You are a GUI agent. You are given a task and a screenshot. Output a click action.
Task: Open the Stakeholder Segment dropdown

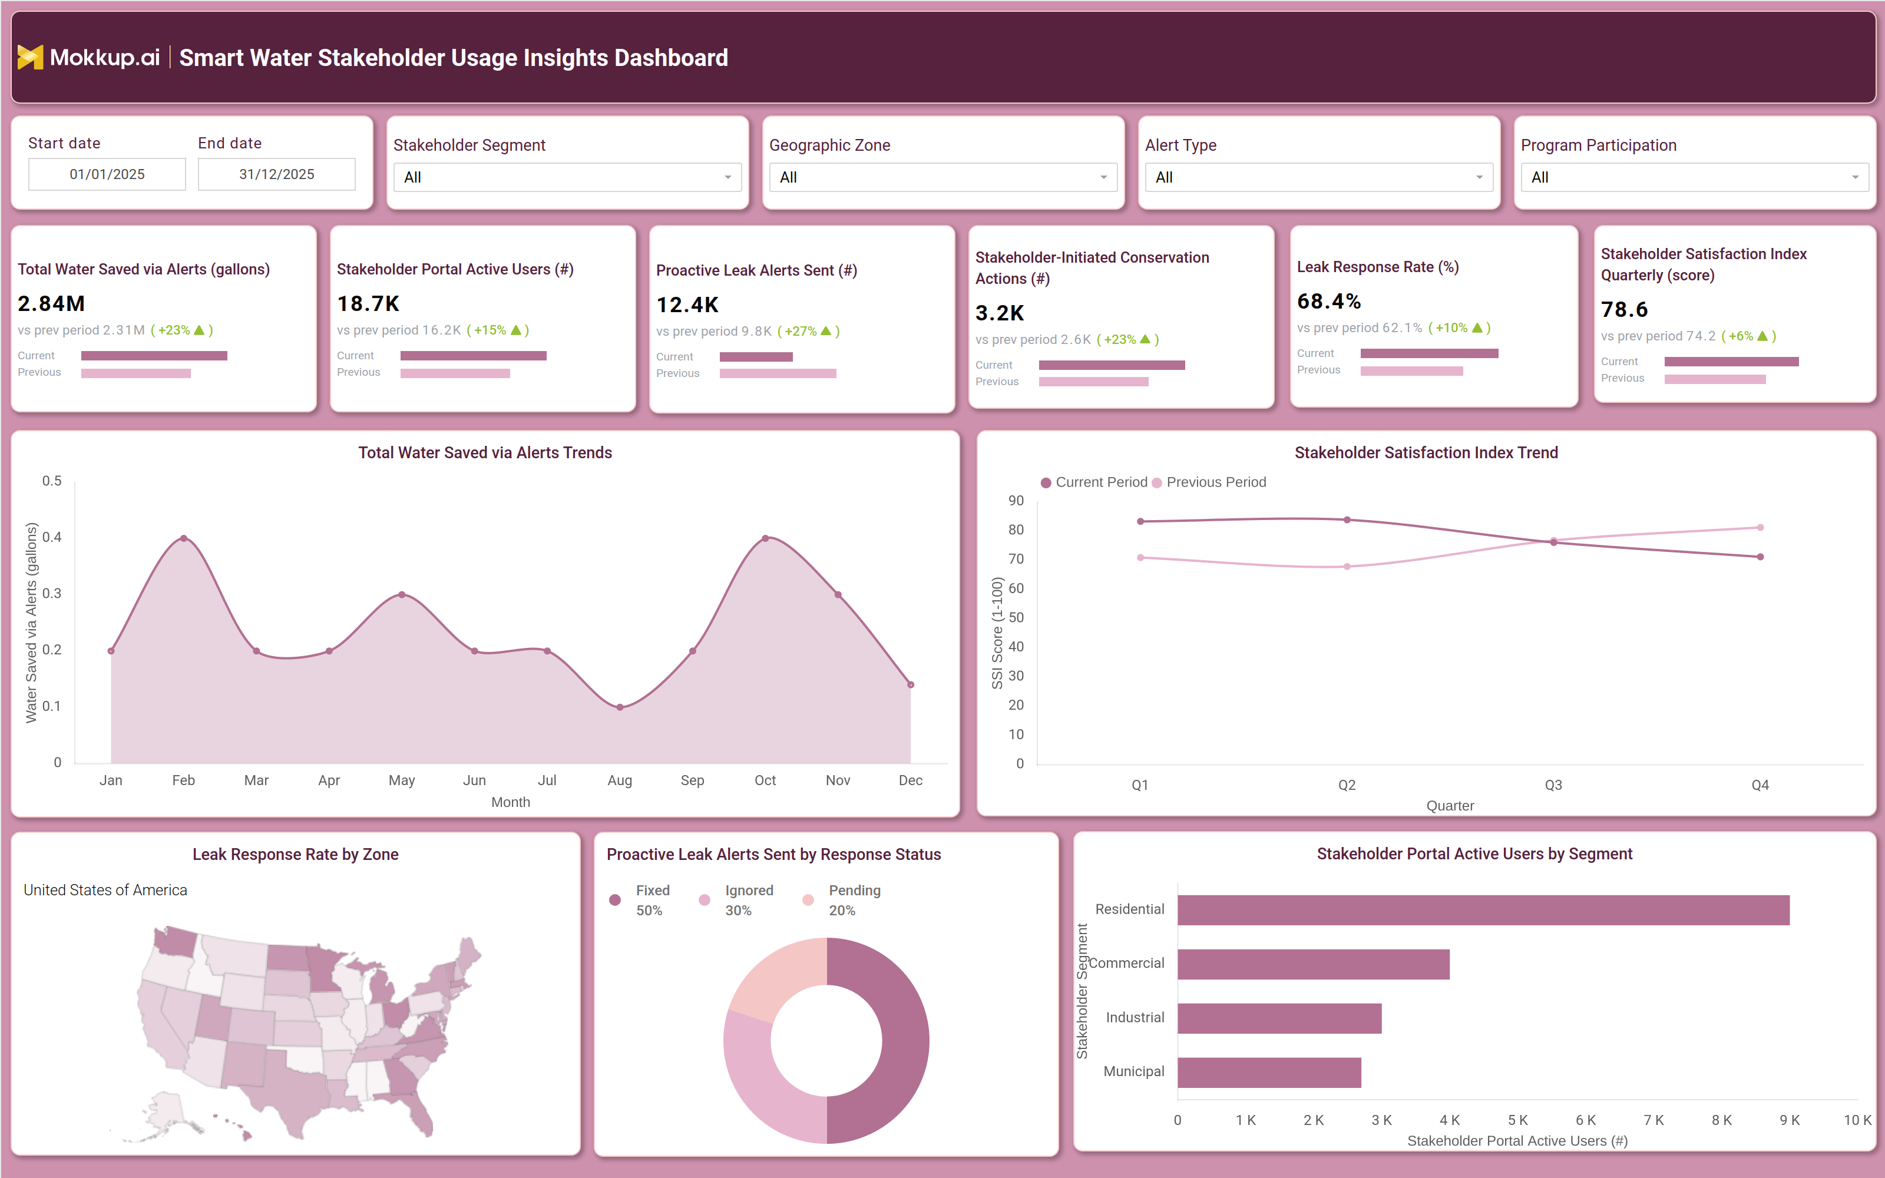(x=567, y=178)
